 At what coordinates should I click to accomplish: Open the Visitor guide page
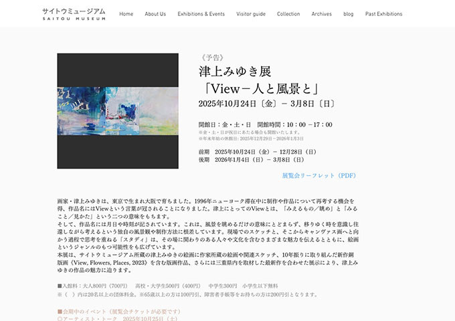(x=251, y=14)
